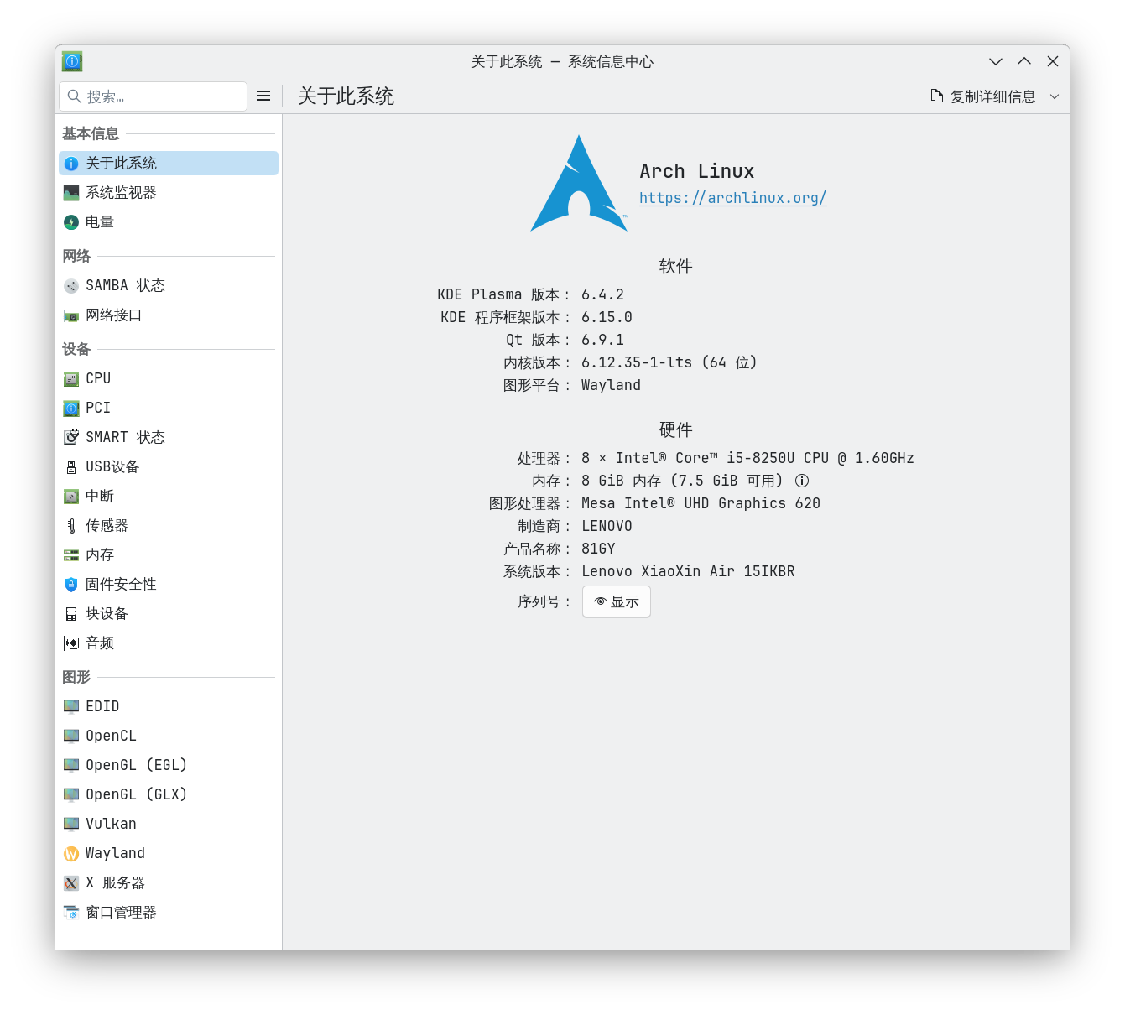Select OpenGL (EGL) in the sidebar
1125x1015 pixels.
136,765
